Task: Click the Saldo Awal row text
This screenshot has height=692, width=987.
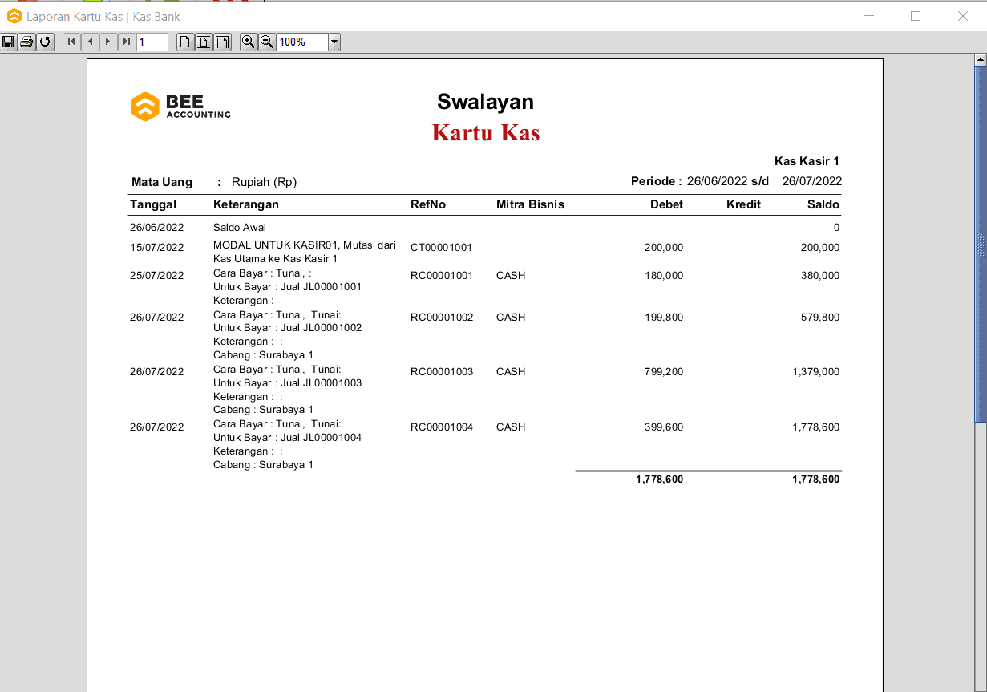Action: (240, 228)
